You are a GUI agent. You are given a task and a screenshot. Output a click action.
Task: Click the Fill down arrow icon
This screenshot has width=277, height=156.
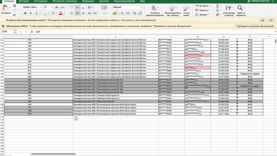coord(218,10)
